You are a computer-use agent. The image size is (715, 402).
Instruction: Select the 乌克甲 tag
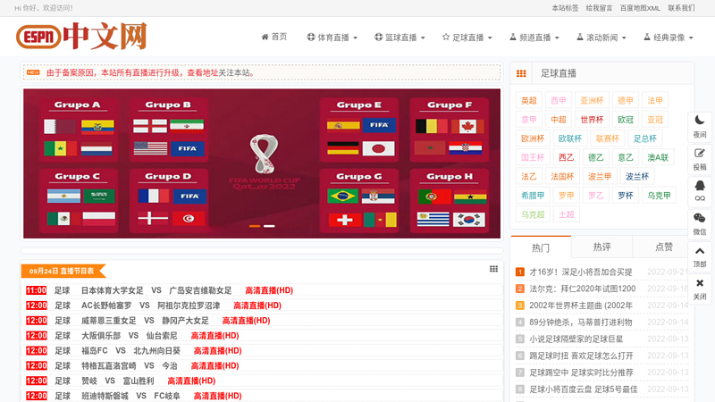point(659,196)
